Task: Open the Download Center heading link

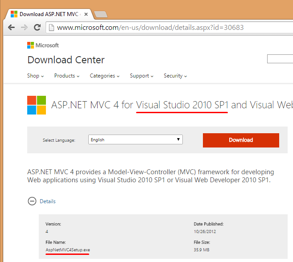Action: point(66,60)
